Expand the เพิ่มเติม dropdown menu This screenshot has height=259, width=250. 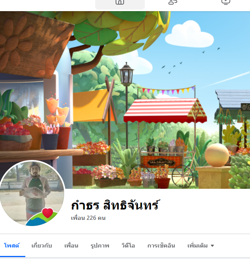point(200,246)
